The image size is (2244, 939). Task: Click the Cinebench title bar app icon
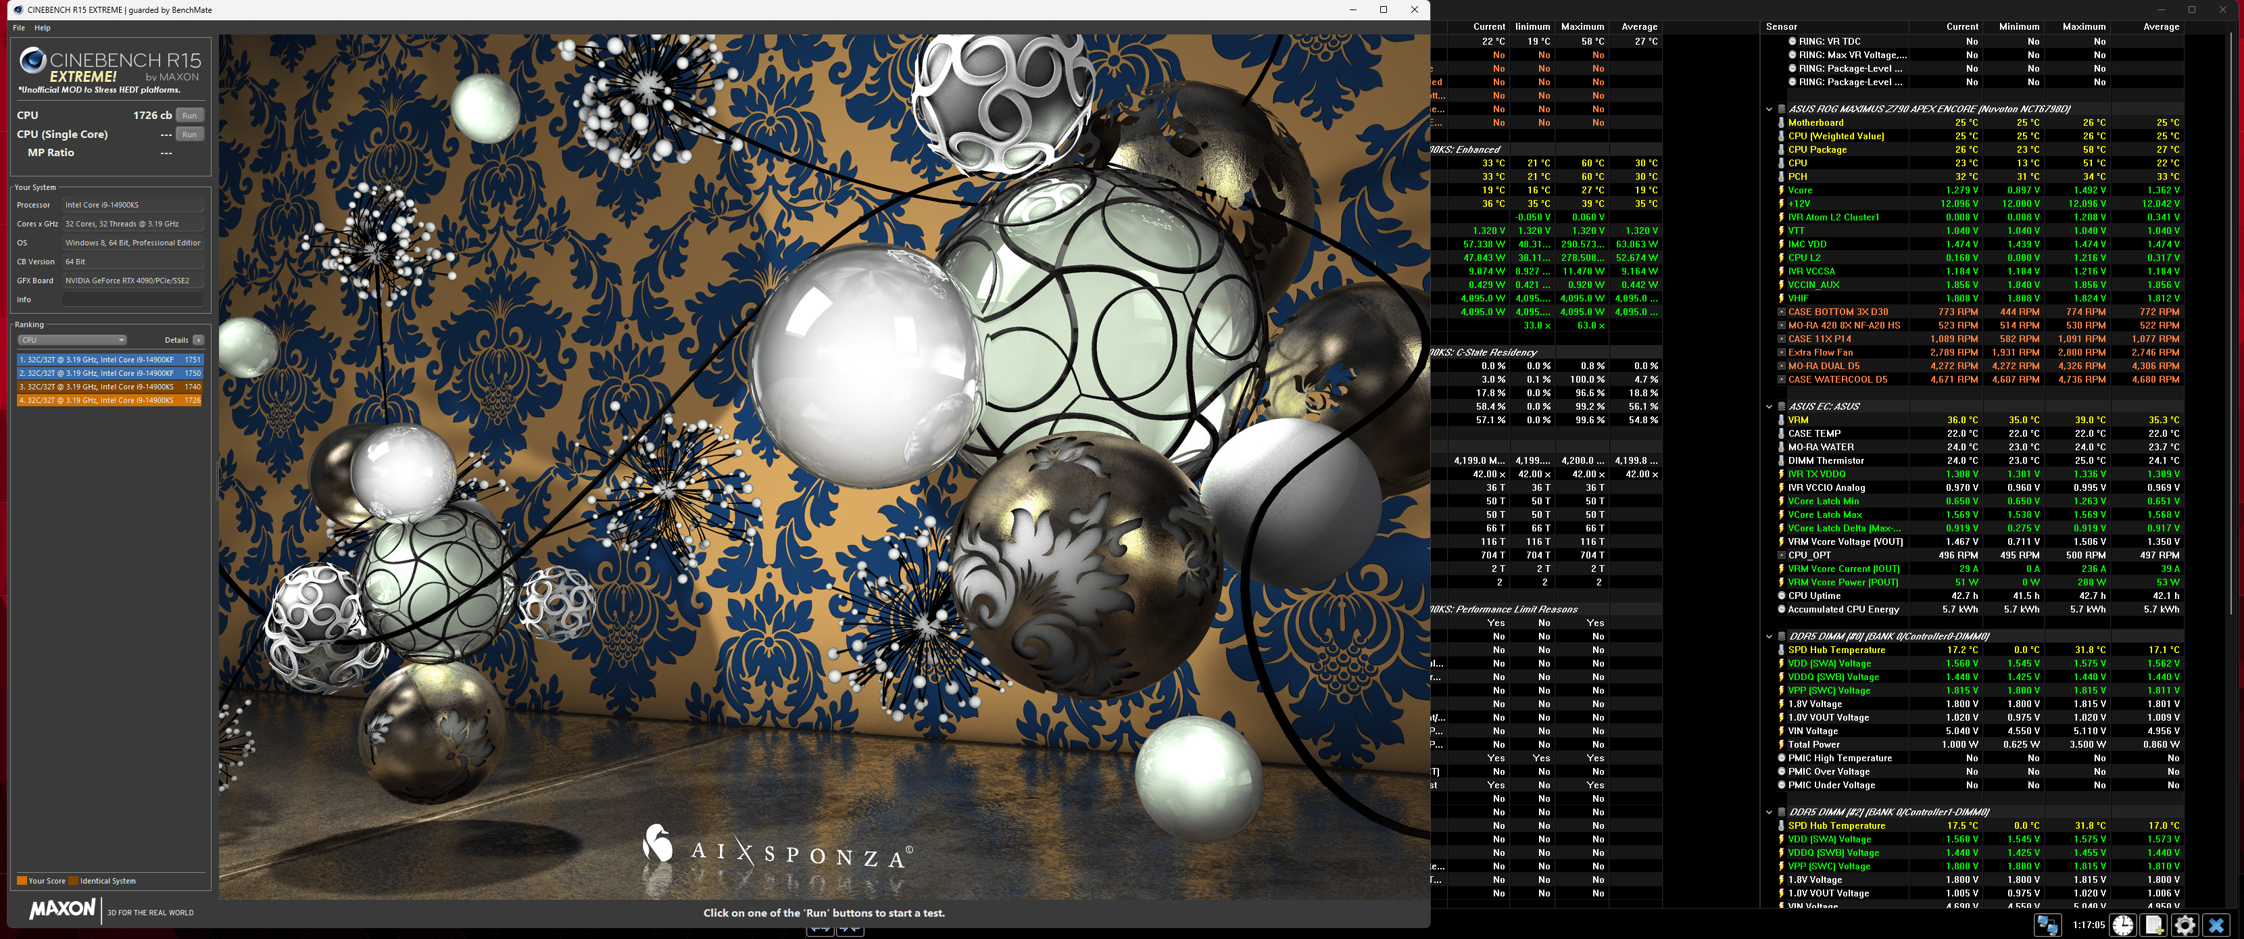point(18,9)
